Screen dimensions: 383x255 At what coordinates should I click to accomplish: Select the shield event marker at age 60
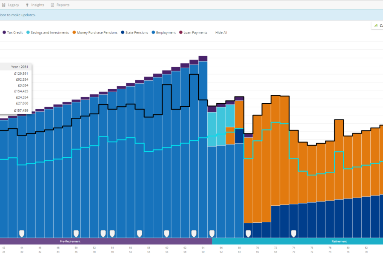(167, 233)
